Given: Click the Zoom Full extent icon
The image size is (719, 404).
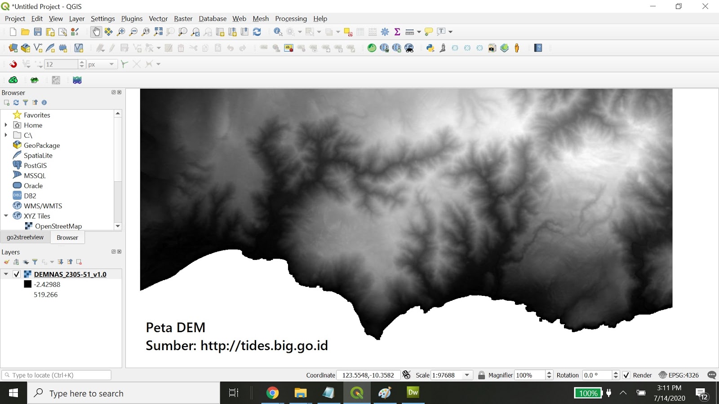Looking at the screenshot, I should click(x=158, y=31).
